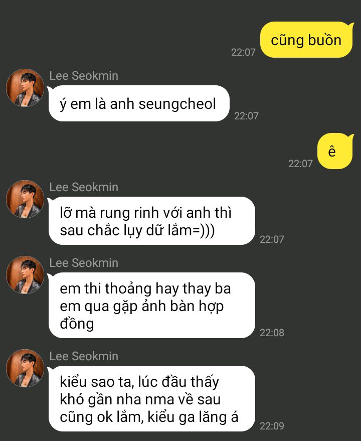361x441 pixels.
Task: Tap avatar beside "em thi thoảng" message
Action: coord(25,275)
